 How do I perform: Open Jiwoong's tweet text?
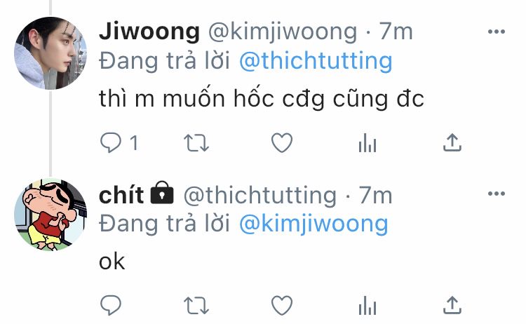[x=262, y=100]
